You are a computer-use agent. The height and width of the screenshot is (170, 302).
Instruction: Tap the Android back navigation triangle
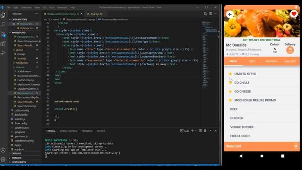click(x=241, y=156)
